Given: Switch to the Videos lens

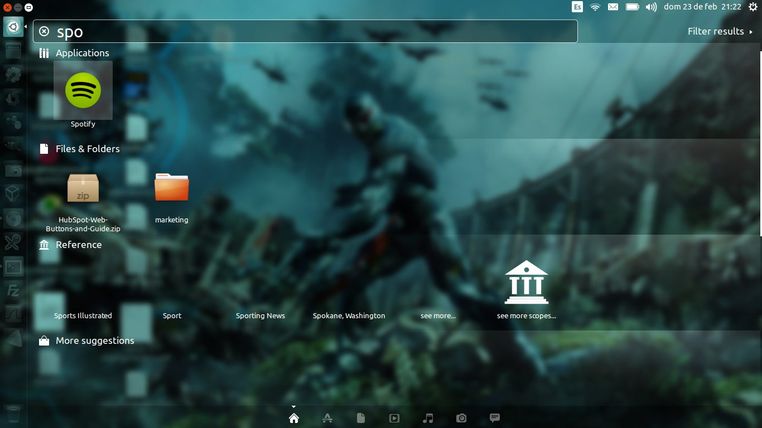Looking at the screenshot, I should click(394, 418).
